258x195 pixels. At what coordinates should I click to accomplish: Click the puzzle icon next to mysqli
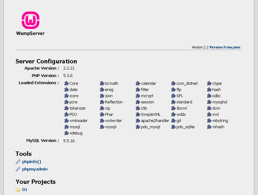click(102, 127)
